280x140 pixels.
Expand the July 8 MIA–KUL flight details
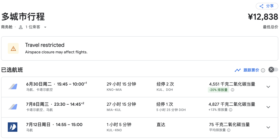(x=268, y=107)
